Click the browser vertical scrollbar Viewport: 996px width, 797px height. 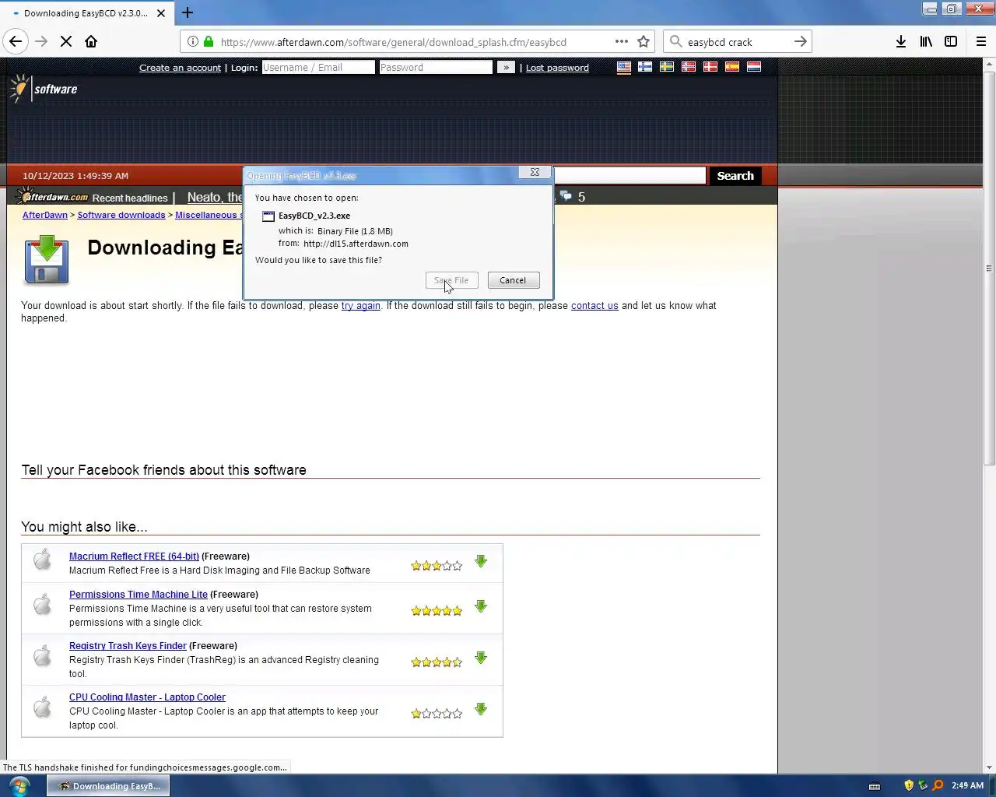990,269
